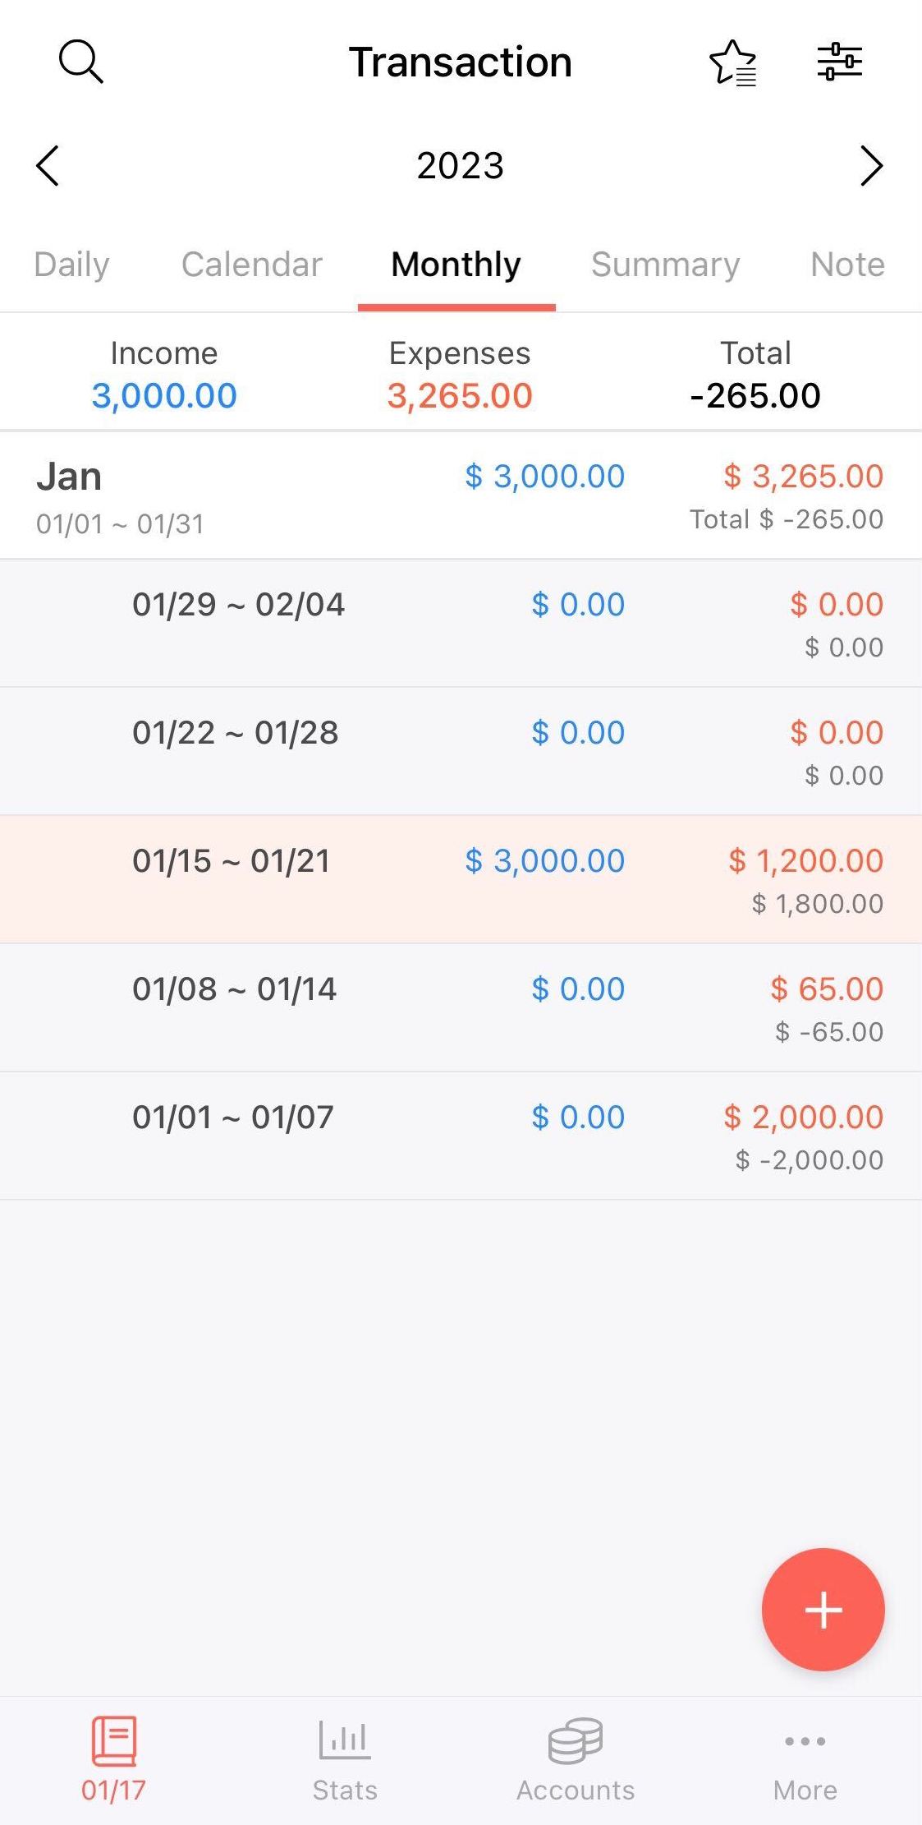Go to next year with right arrow
This screenshot has width=922, height=1825.
coord(871,166)
